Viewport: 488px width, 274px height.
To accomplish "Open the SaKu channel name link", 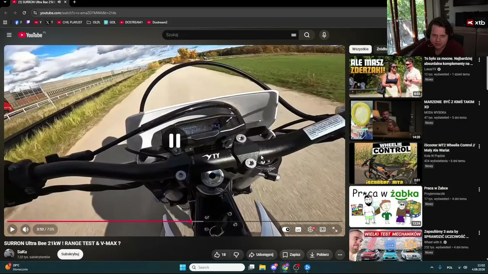I will click(x=22, y=252).
